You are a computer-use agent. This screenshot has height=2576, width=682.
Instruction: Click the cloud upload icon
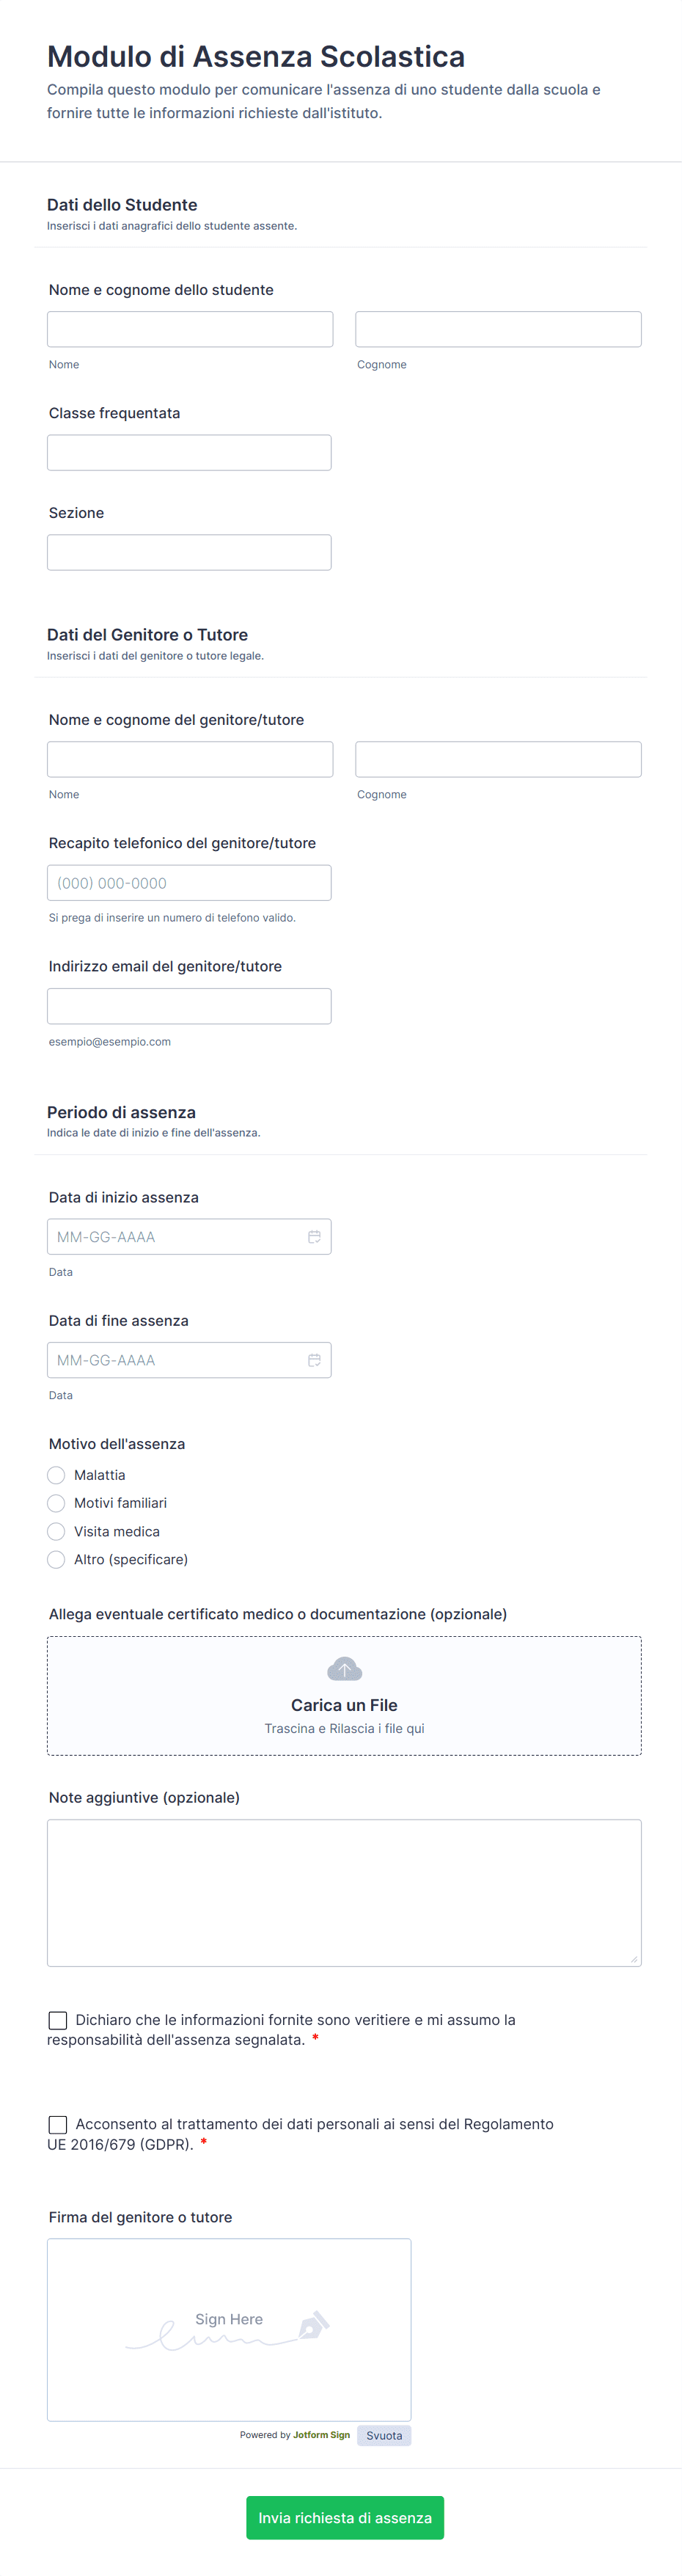tap(344, 1669)
